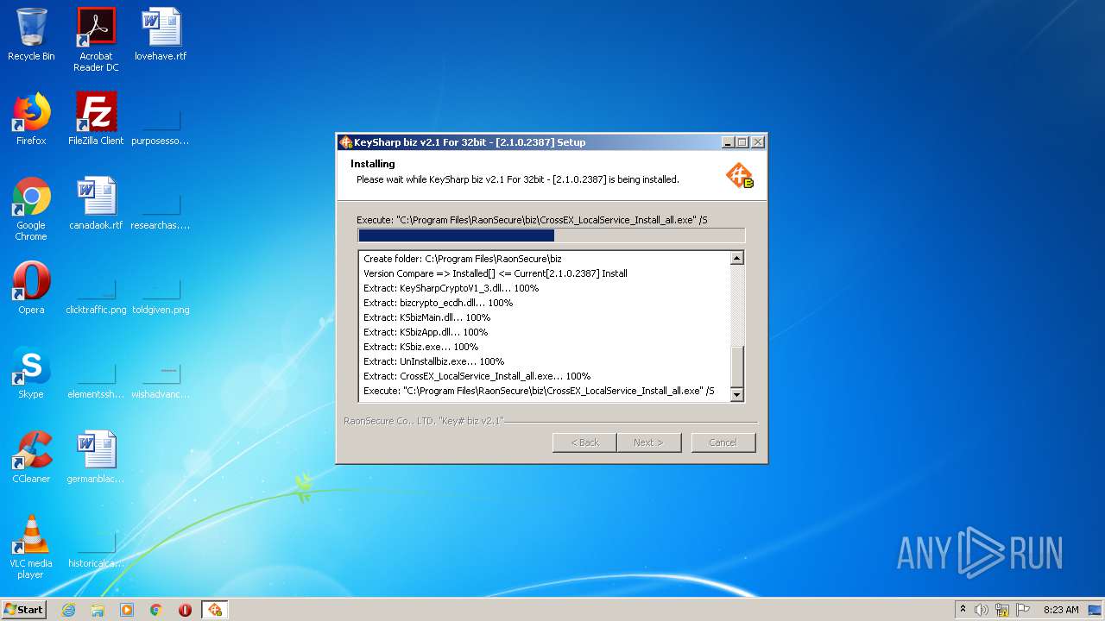Select log line 'Extract: KeySharpCryptoV1_3.dll... 100%'
Image resolution: width=1105 pixels, height=621 pixels.
(x=451, y=288)
